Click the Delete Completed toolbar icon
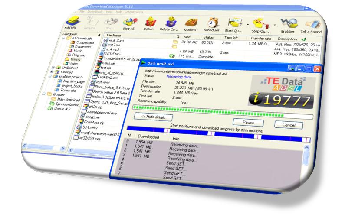345x221 pixels. (169, 24)
